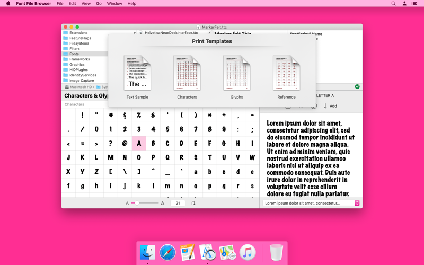Choose the Characters print template

click(x=187, y=76)
